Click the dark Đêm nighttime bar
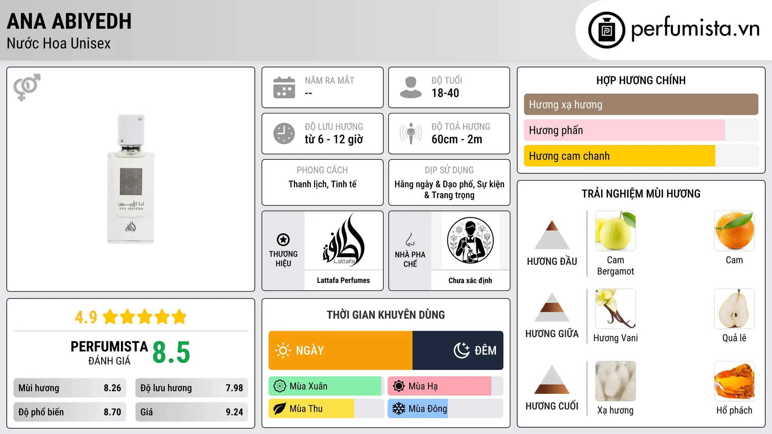 pyautogui.click(x=458, y=350)
